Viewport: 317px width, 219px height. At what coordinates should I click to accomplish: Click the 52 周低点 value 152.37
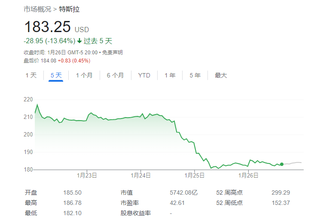[x=281, y=203]
